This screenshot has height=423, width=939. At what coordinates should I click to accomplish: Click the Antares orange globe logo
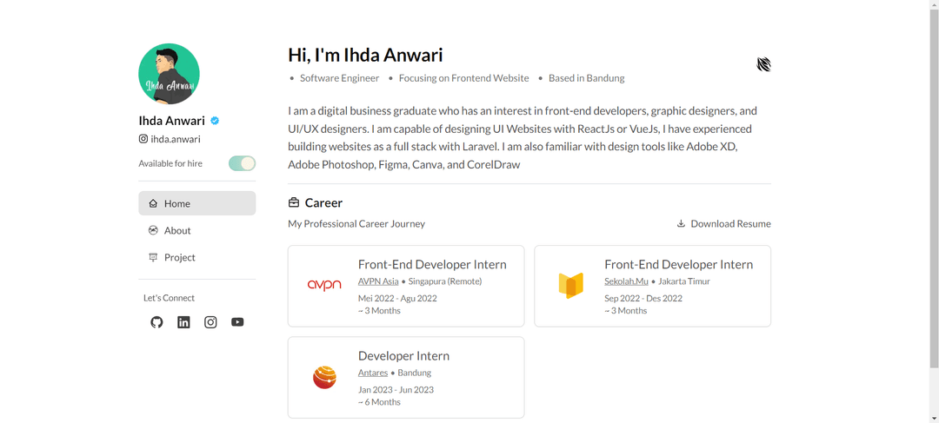coord(324,377)
